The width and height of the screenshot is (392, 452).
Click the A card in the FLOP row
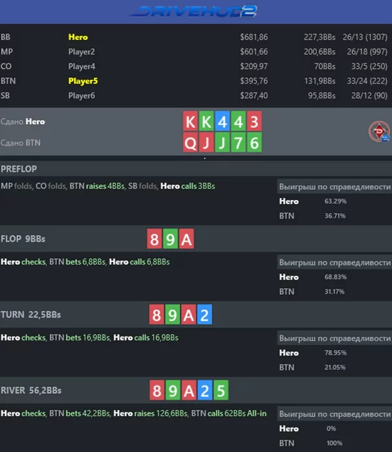tap(186, 239)
